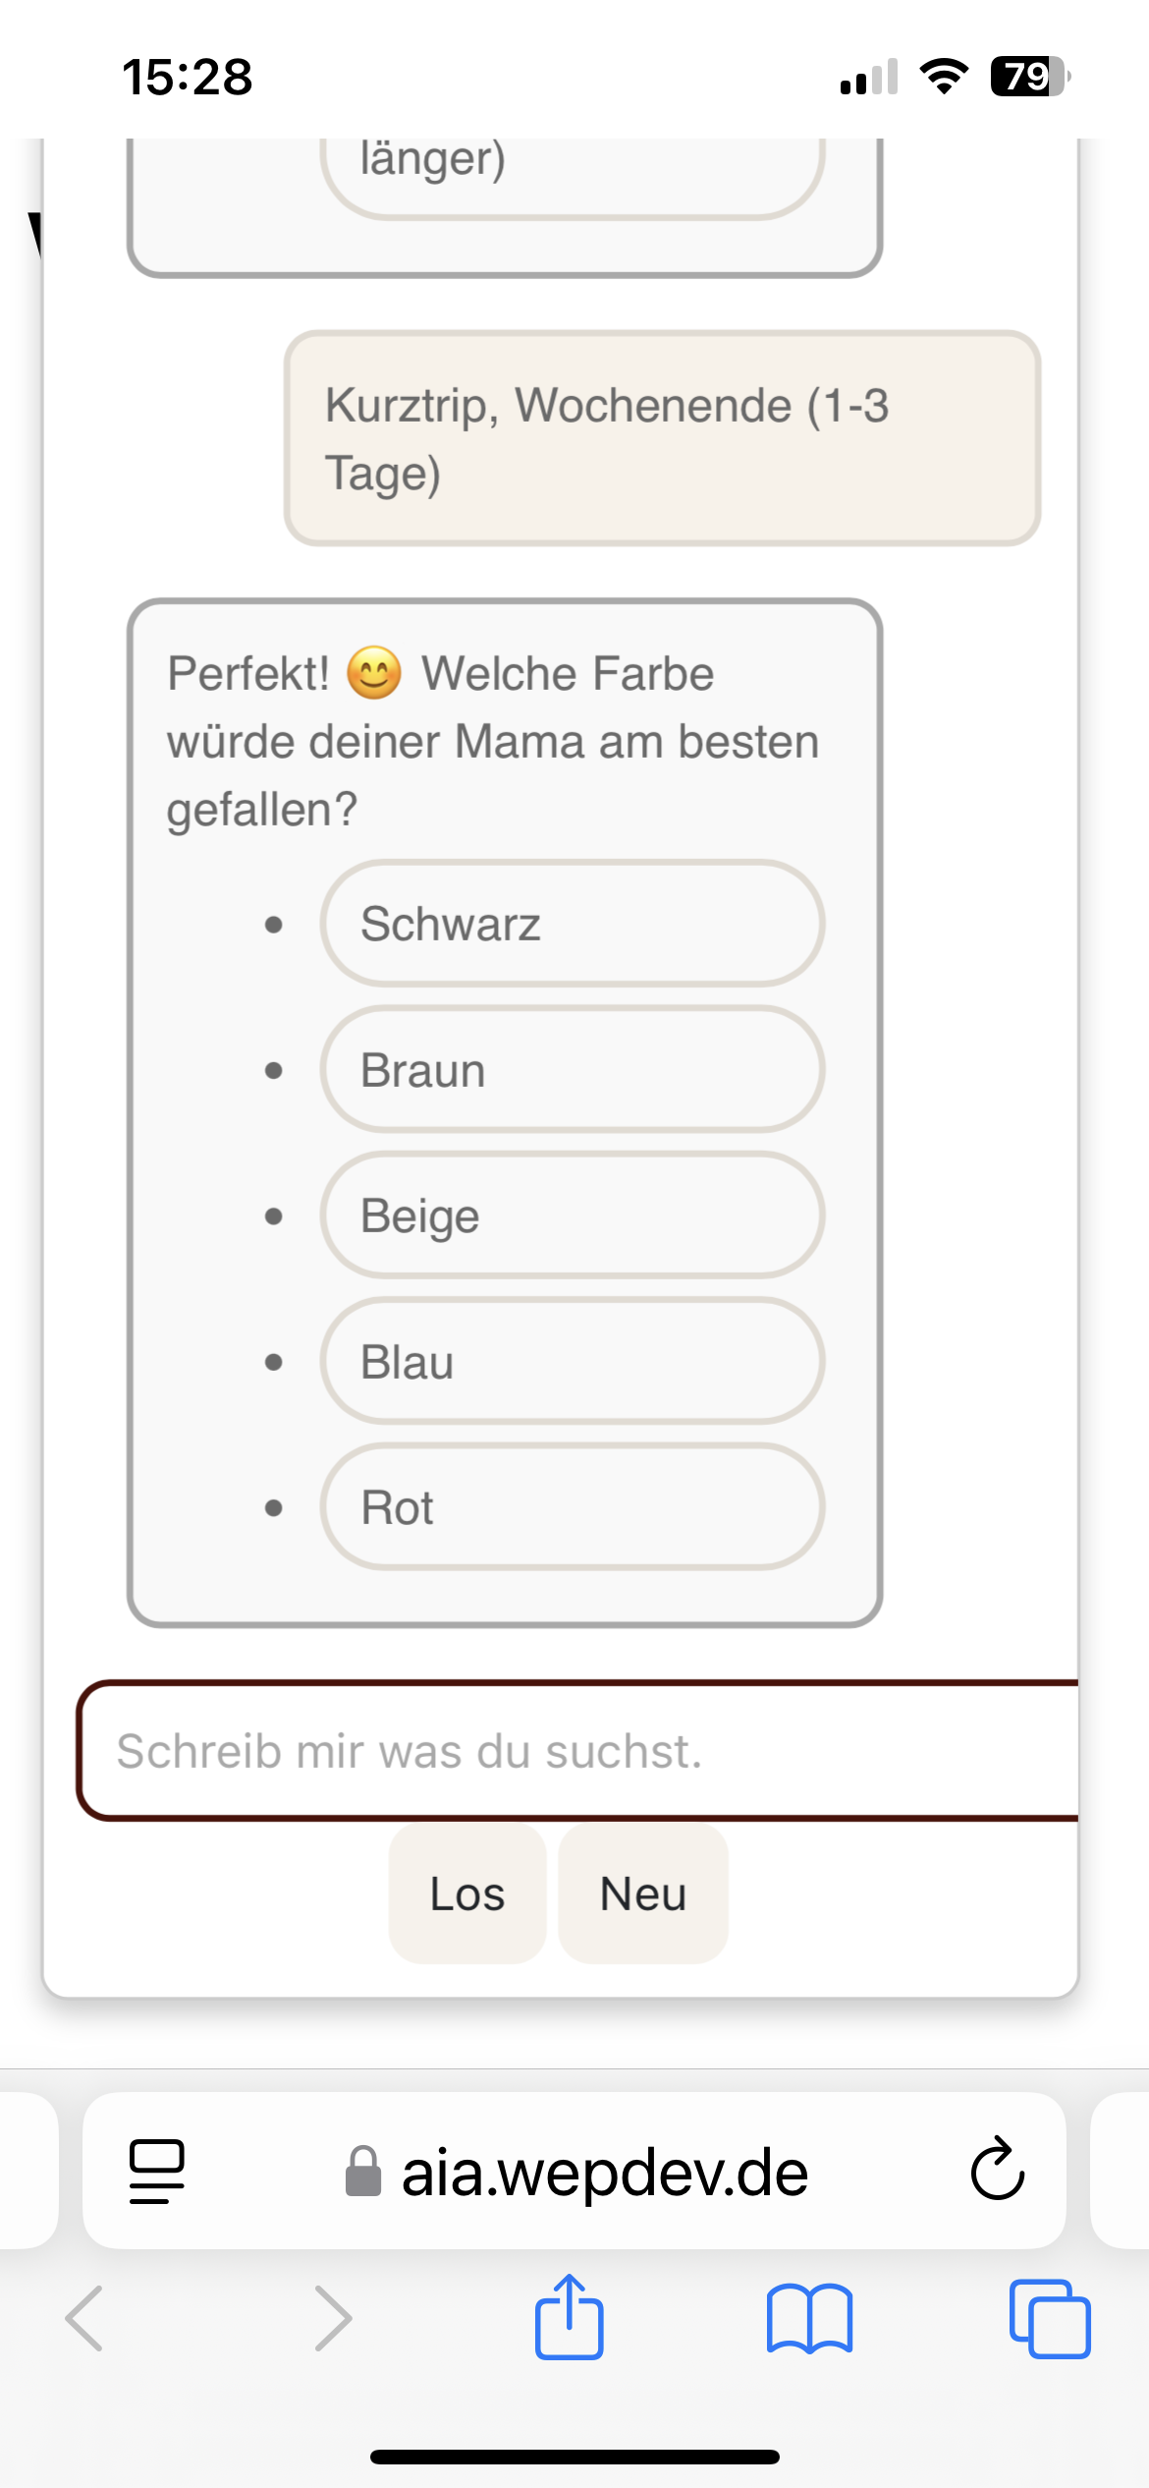1149x2488 pixels.
Task: Go back with the left chevron
Action: tap(84, 2318)
